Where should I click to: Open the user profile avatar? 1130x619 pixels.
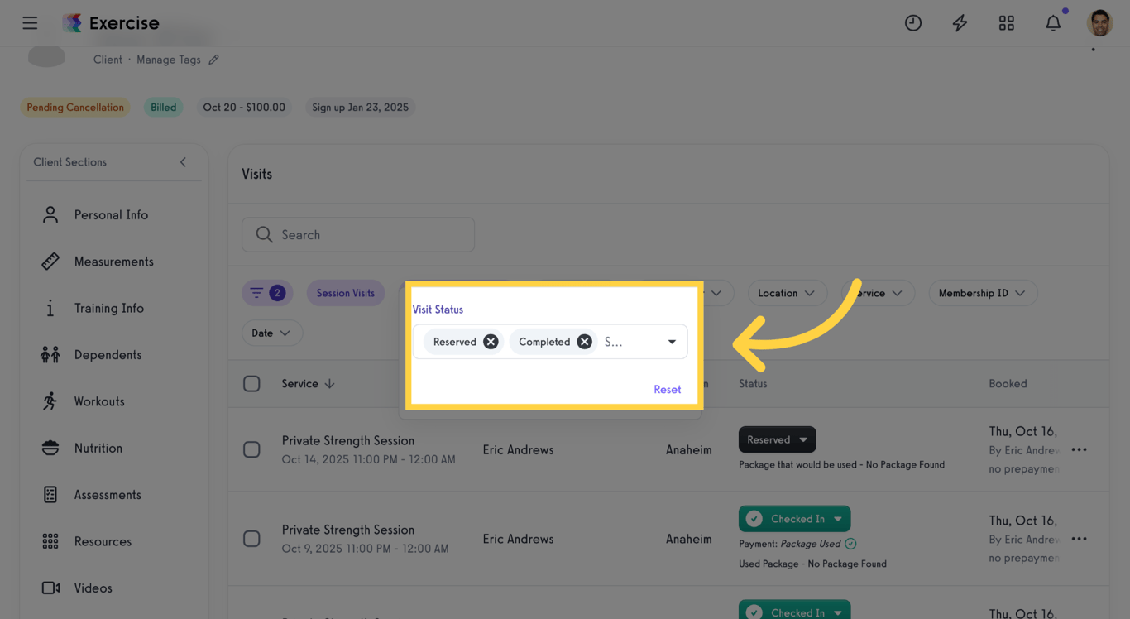tap(1100, 23)
